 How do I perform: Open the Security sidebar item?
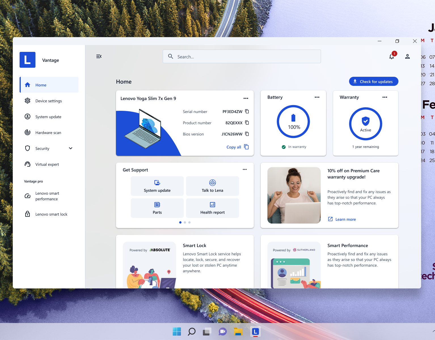point(42,148)
